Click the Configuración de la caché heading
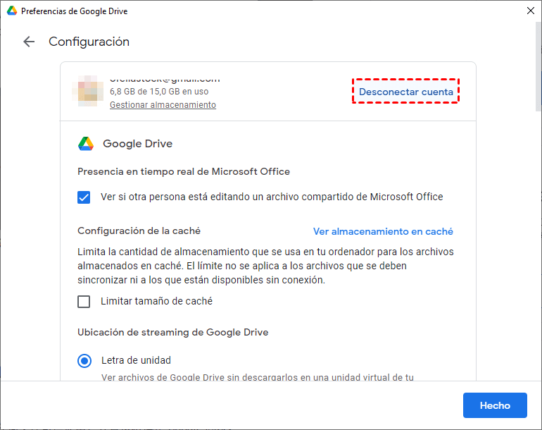 point(139,231)
